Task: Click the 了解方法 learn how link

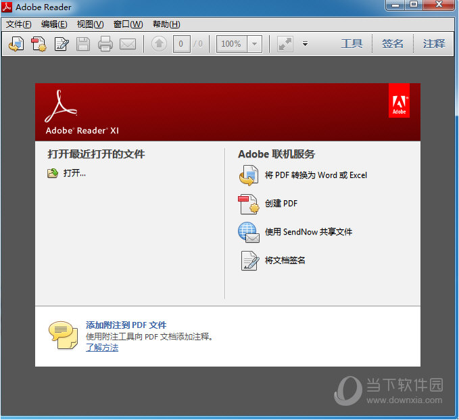Action: click(102, 348)
